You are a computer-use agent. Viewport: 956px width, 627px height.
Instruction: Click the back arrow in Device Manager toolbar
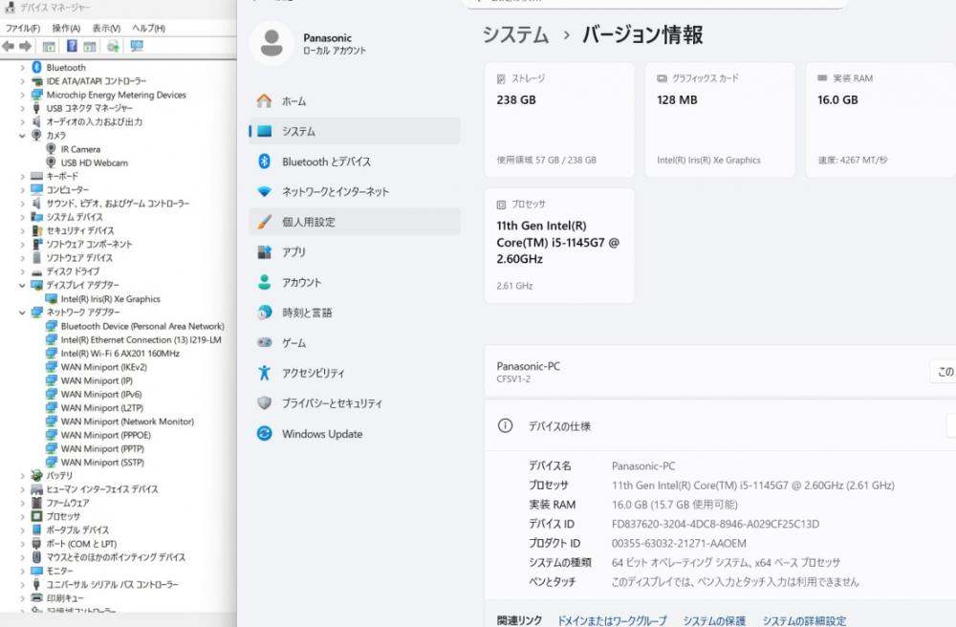(10, 46)
